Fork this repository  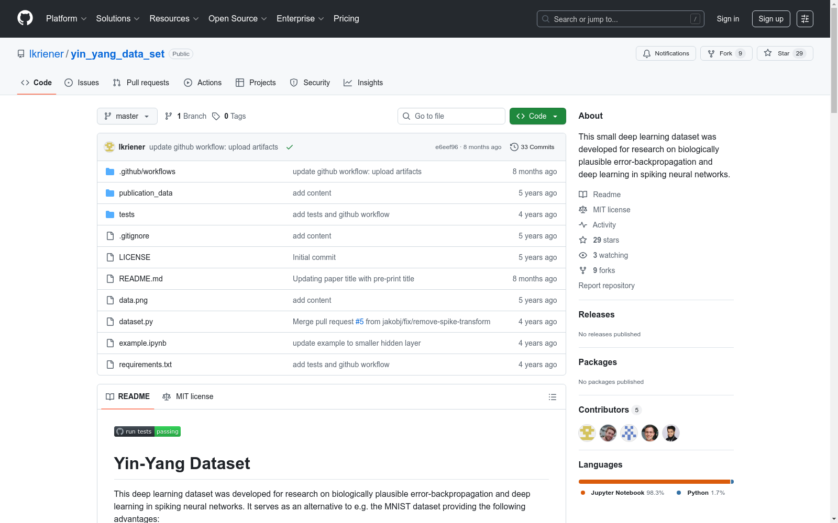(726, 53)
